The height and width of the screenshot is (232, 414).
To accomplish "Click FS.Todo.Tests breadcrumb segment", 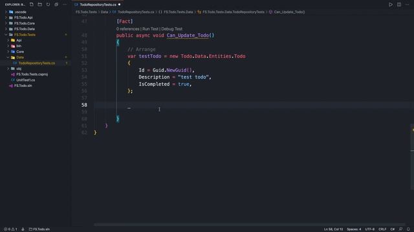I will 86,12.
